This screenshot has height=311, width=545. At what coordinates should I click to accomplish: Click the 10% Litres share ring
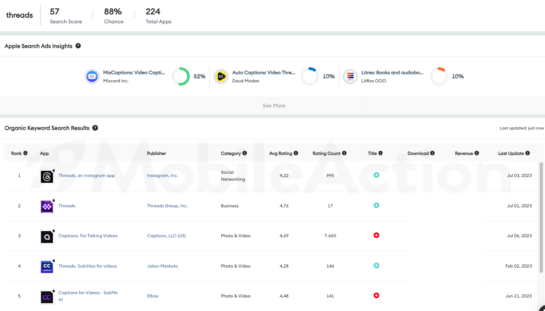point(439,77)
